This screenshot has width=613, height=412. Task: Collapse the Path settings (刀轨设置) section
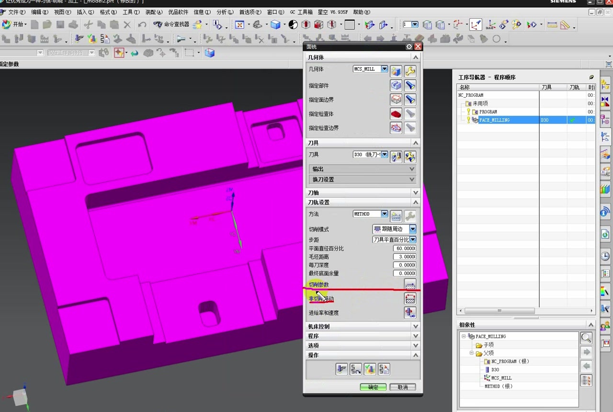(x=415, y=202)
